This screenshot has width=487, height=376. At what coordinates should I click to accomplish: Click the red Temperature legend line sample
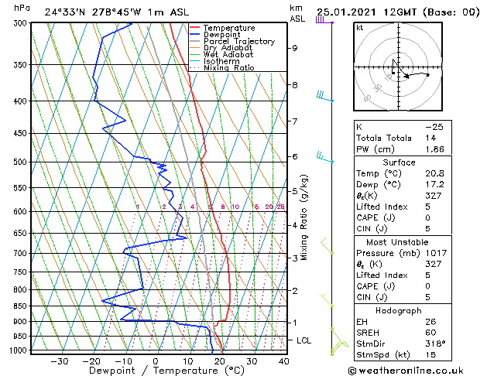(x=195, y=28)
